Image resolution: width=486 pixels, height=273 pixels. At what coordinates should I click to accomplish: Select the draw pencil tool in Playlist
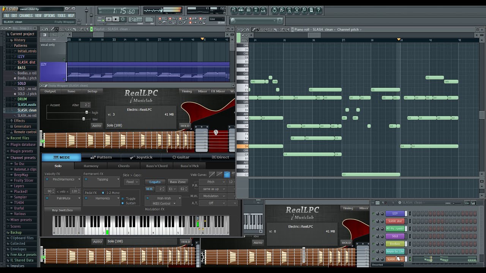click(x=52, y=29)
